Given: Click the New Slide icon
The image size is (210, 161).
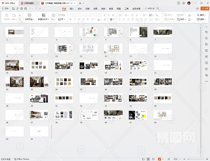Looking at the screenshot, I should tap(43, 15).
